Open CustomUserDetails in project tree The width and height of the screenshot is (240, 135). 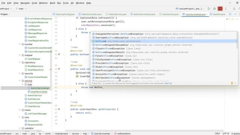click(37, 77)
